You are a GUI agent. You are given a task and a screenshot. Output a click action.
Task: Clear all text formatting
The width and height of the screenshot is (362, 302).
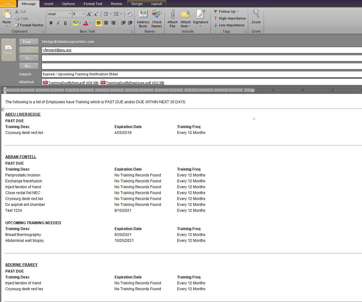[130, 14]
